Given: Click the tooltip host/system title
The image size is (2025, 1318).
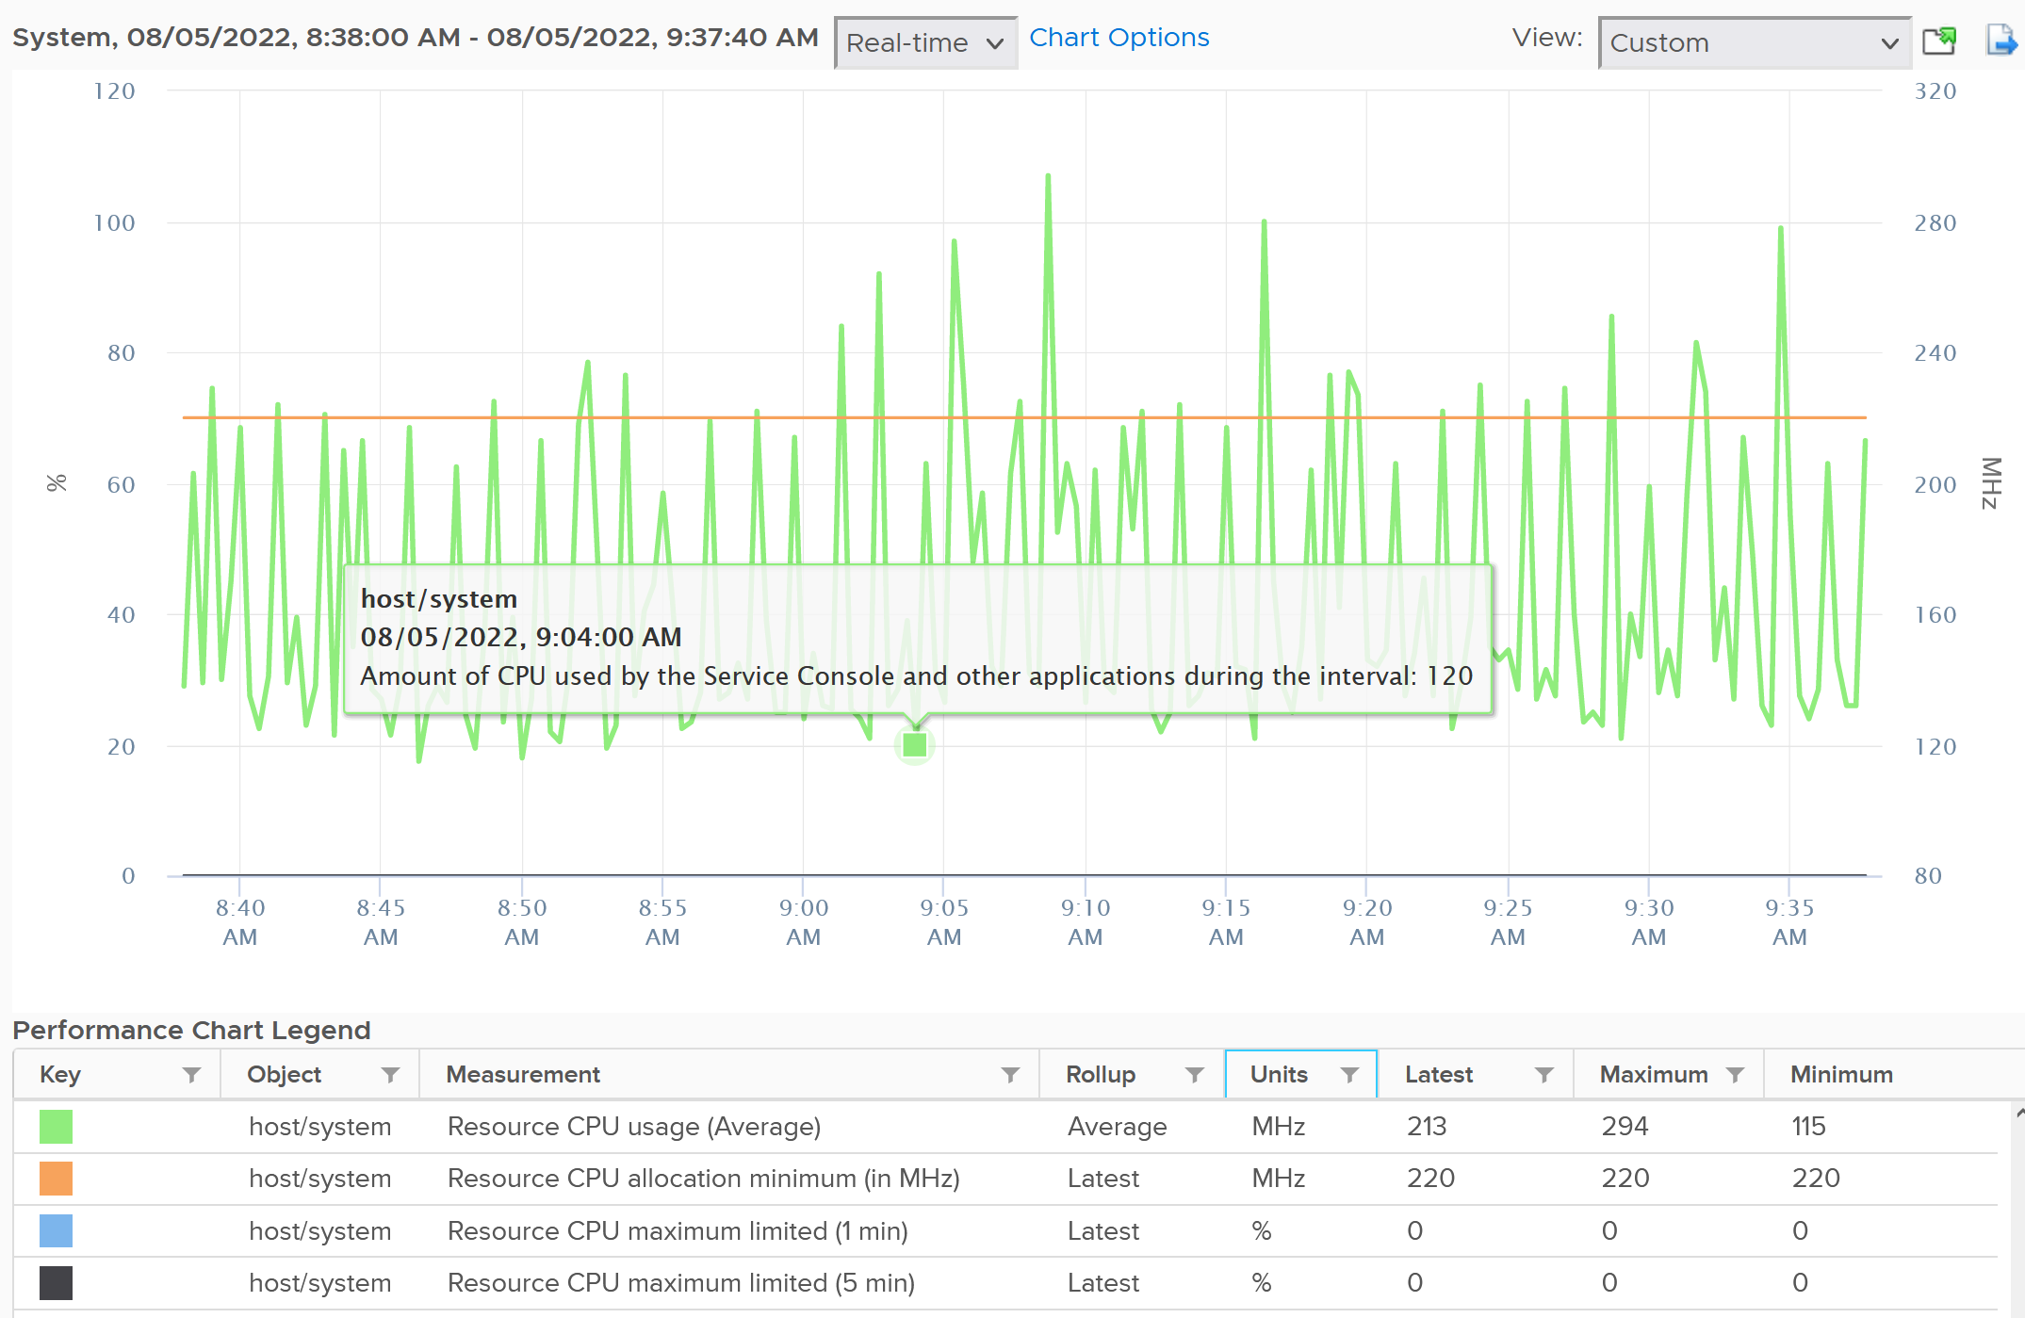Looking at the screenshot, I should (x=438, y=599).
